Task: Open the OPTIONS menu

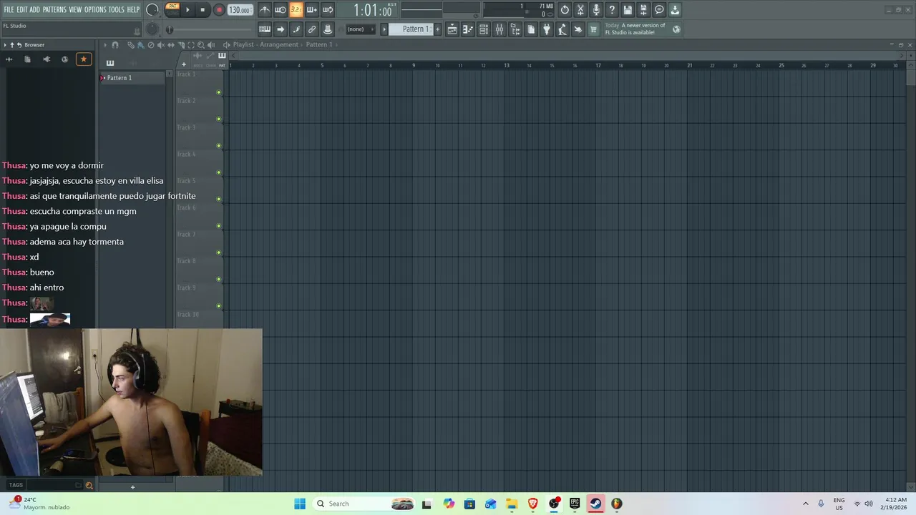Action: (x=95, y=10)
